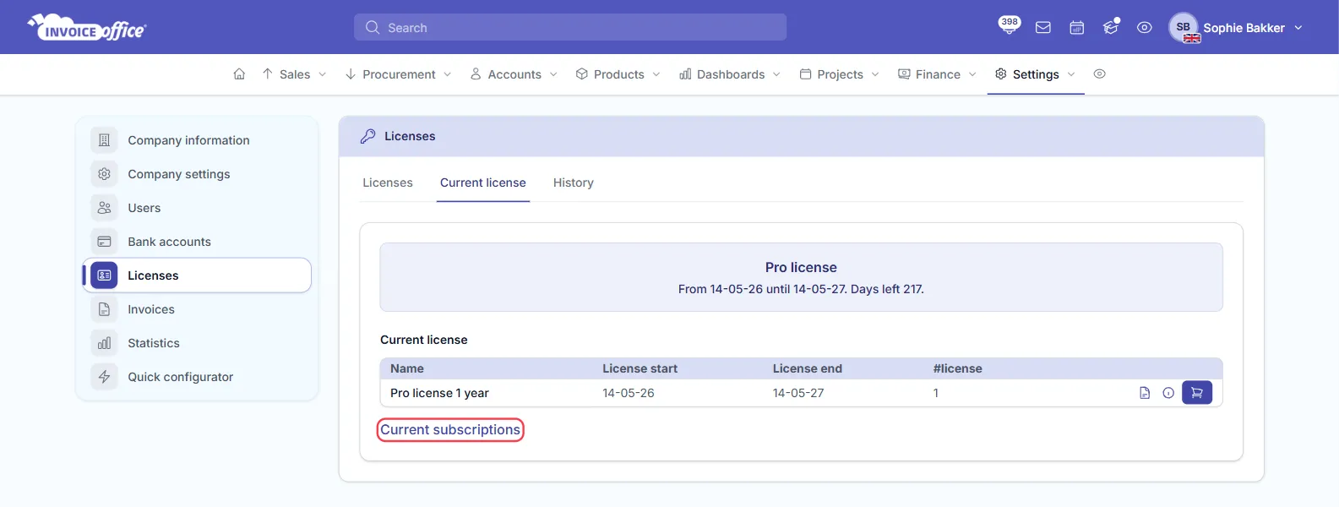Open Company settings in sidebar
1339x507 pixels.
(x=178, y=174)
